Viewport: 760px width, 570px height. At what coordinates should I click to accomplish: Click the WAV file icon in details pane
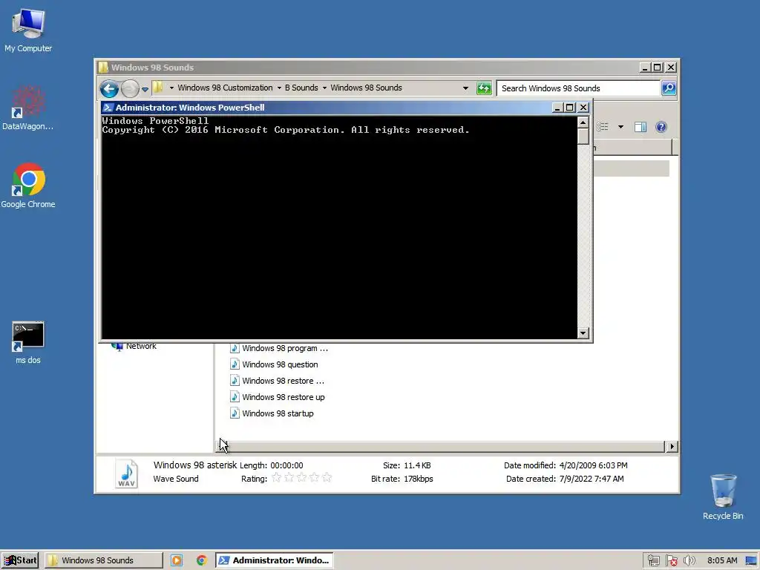coord(126,473)
